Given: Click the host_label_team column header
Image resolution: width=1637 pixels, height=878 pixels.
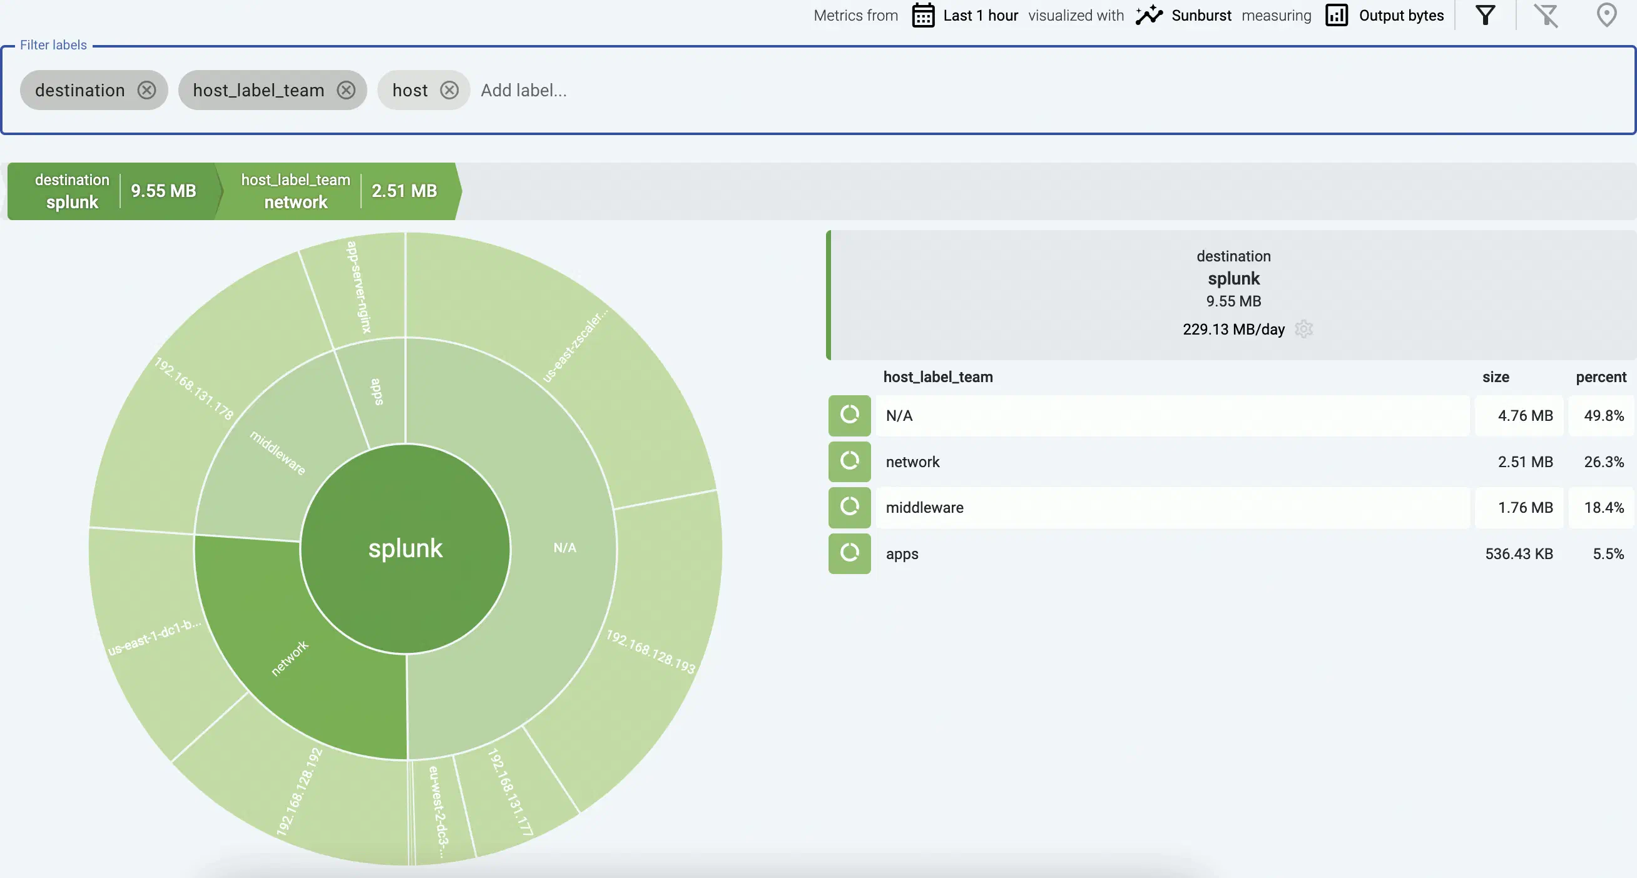Looking at the screenshot, I should click(937, 376).
